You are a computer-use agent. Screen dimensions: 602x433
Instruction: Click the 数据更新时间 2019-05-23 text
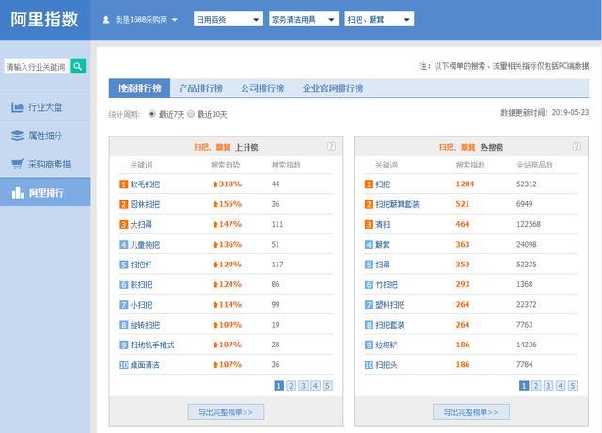(545, 112)
